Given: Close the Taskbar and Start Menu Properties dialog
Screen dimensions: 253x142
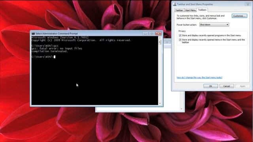Looking at the screenshot, I should (248, 4).
